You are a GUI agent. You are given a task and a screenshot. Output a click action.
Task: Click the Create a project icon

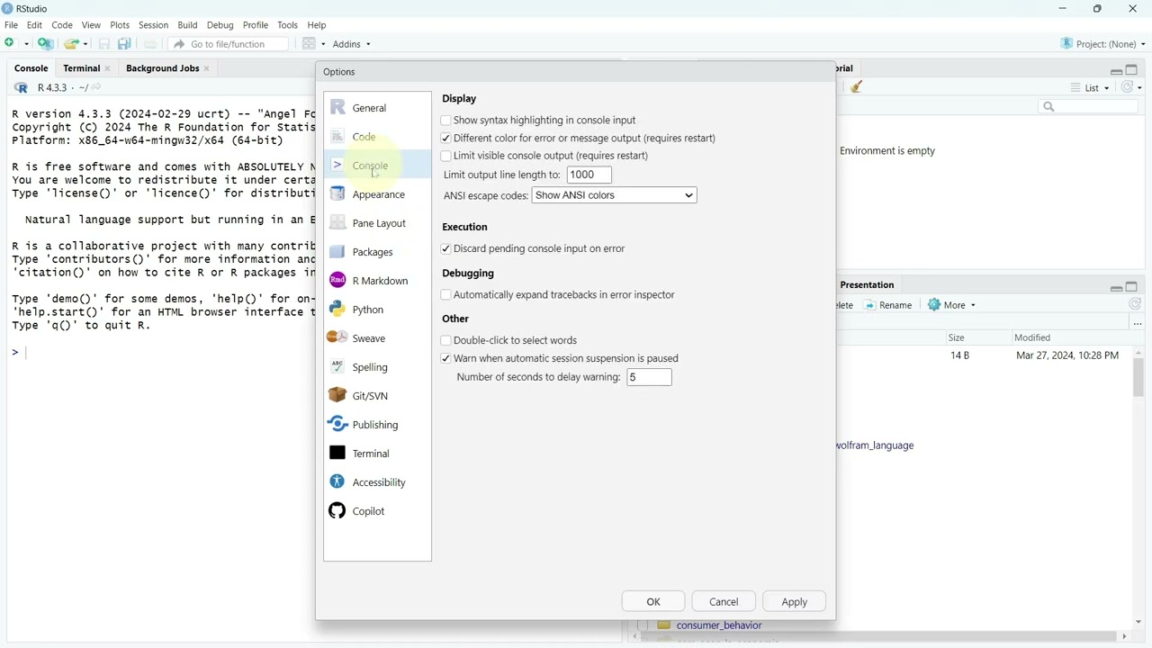[x=45, y=44]
